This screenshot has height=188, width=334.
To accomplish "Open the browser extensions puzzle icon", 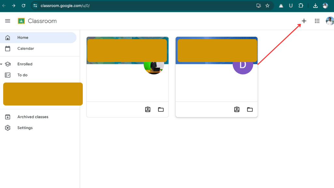I will click(301, 6).
